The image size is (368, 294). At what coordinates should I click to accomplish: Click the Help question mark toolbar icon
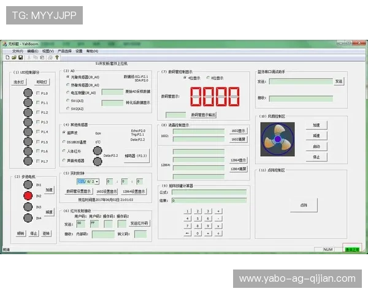(x=57, y=57)
